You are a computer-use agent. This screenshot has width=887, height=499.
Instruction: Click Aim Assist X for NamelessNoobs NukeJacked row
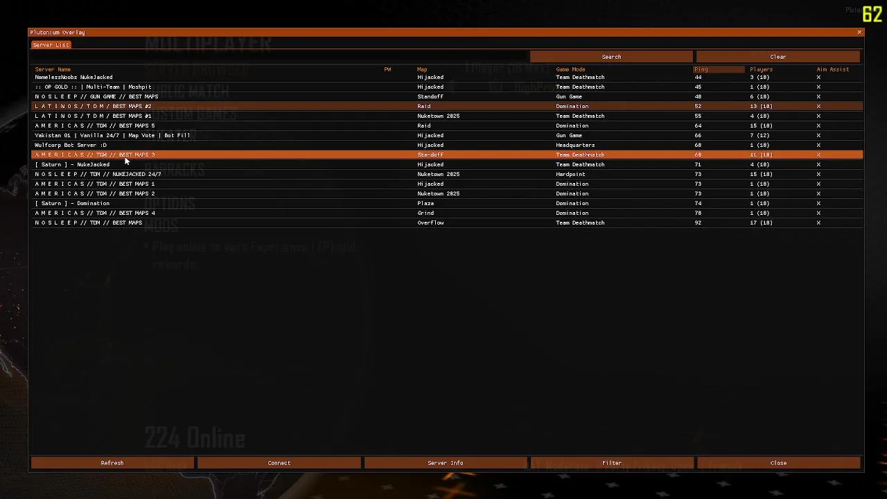click(x=818, y=77)
